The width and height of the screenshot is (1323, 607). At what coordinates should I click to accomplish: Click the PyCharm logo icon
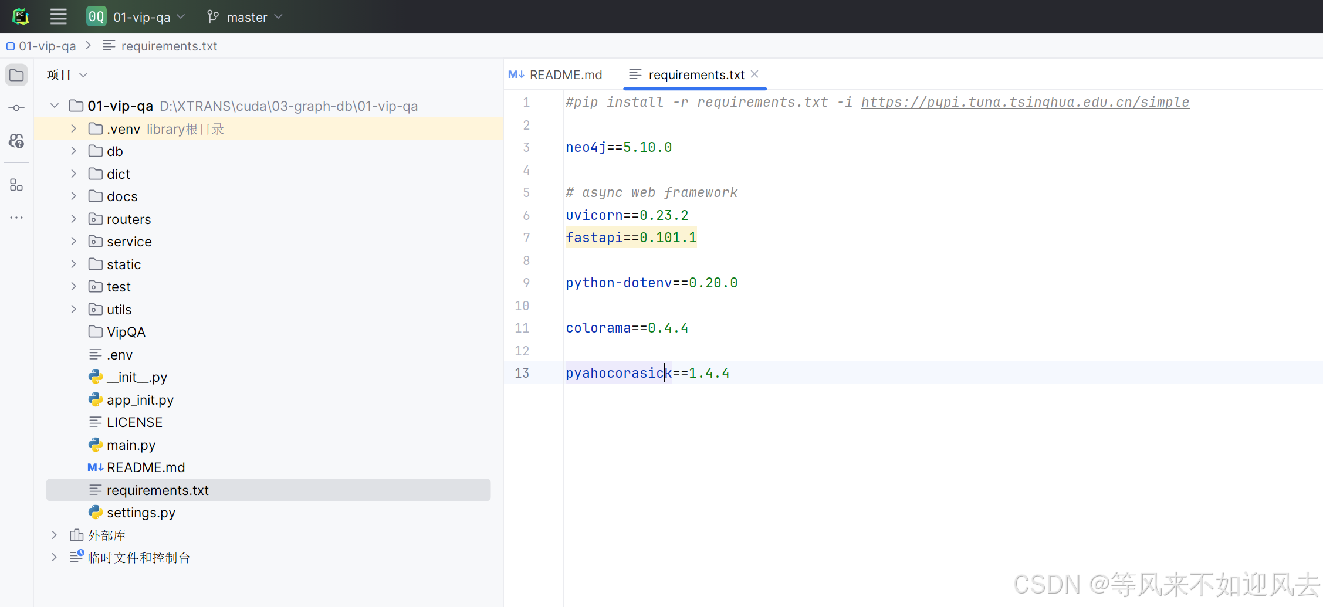tap(21, 16)
